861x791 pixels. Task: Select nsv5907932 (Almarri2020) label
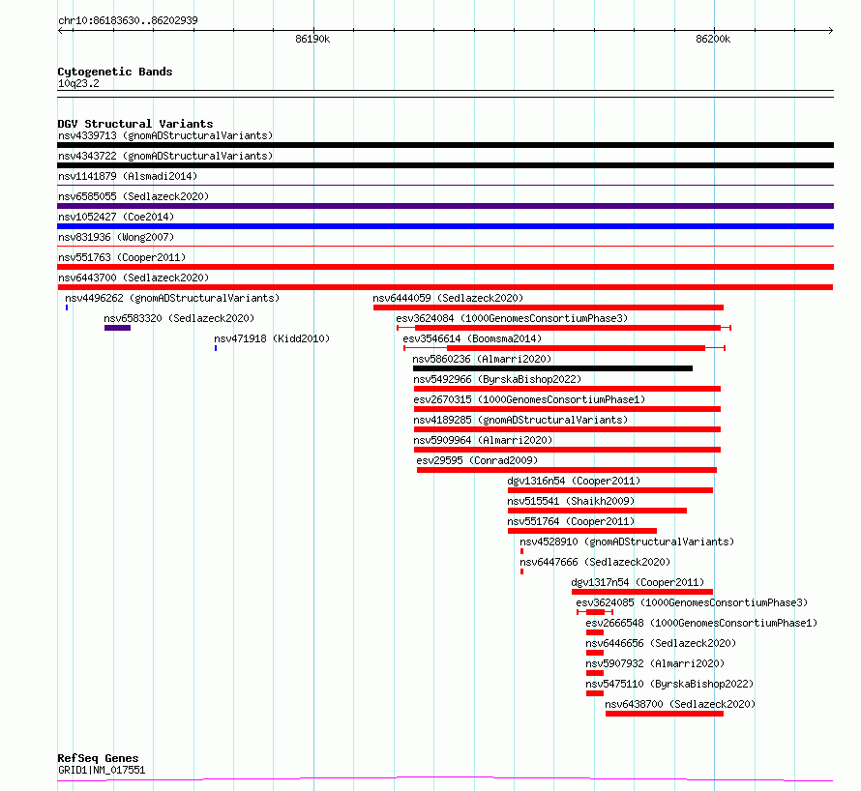pyautogui.click(x=655, y=663)
